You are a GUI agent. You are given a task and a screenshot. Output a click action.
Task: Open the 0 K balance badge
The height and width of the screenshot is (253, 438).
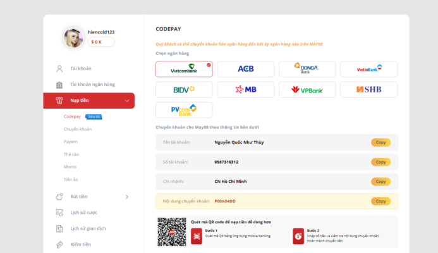pyautogui.click(x=101, y=42)
